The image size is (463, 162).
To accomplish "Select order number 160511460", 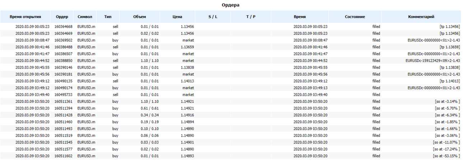I will (63, 122).
